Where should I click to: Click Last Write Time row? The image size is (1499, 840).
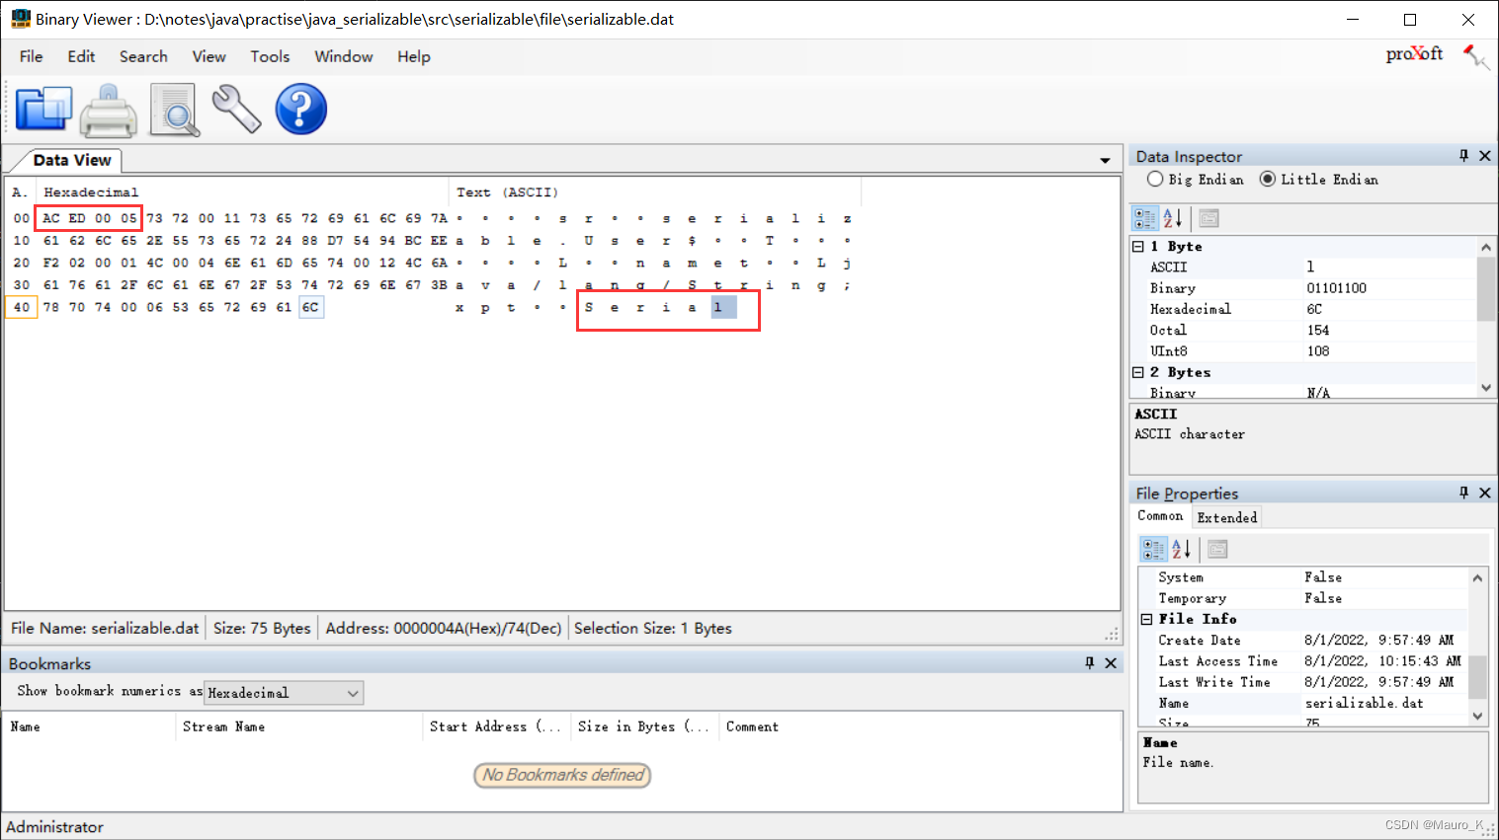tap(1304, 682)
